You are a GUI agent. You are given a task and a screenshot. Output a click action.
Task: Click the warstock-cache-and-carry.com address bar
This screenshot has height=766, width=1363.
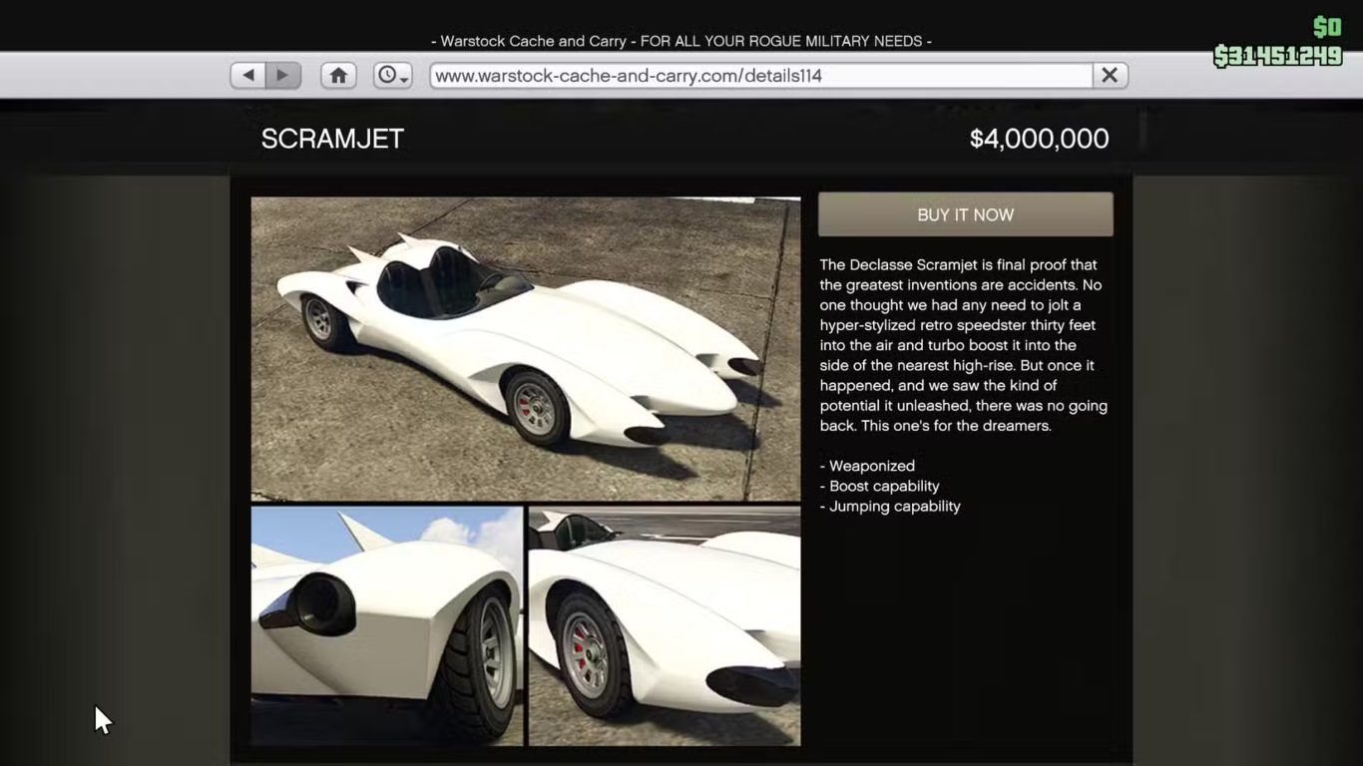click(x=761, y=76)
